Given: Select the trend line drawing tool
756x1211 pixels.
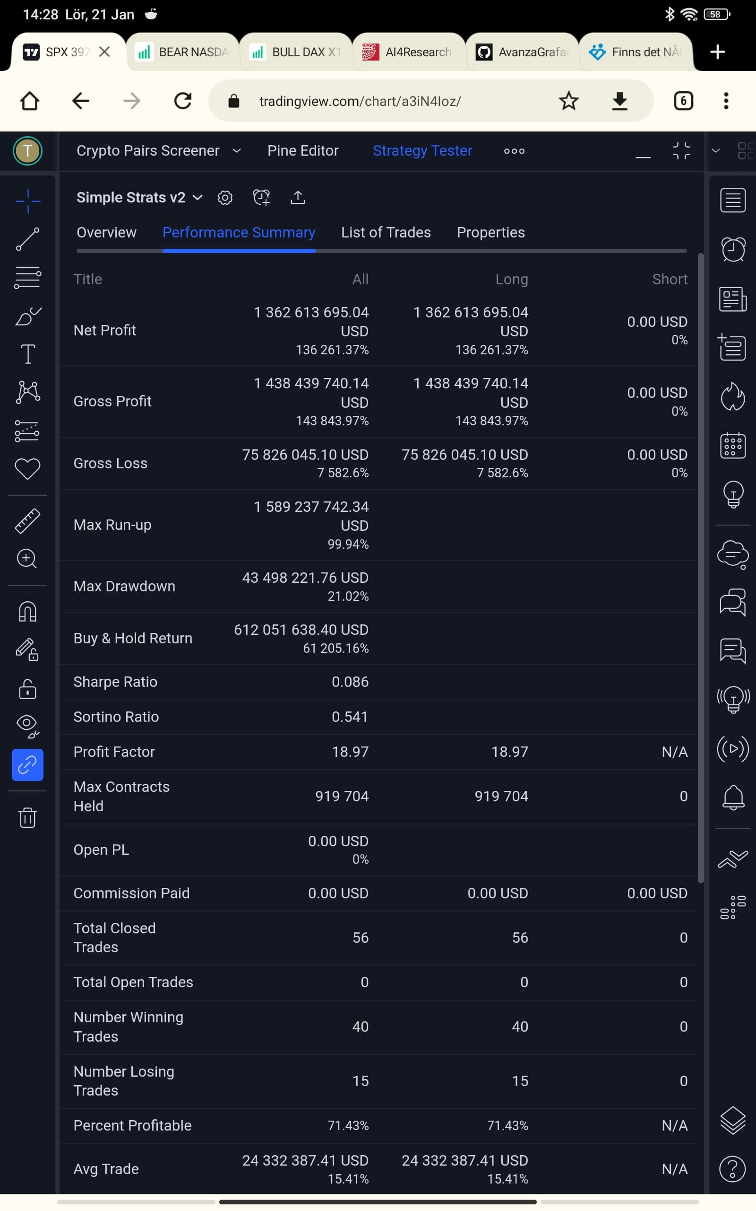Looking at the screenshot, I should [27, 239].
